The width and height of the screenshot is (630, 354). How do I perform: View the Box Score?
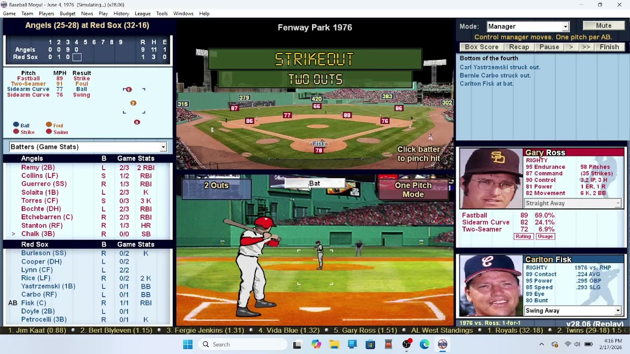click(481, 47)
